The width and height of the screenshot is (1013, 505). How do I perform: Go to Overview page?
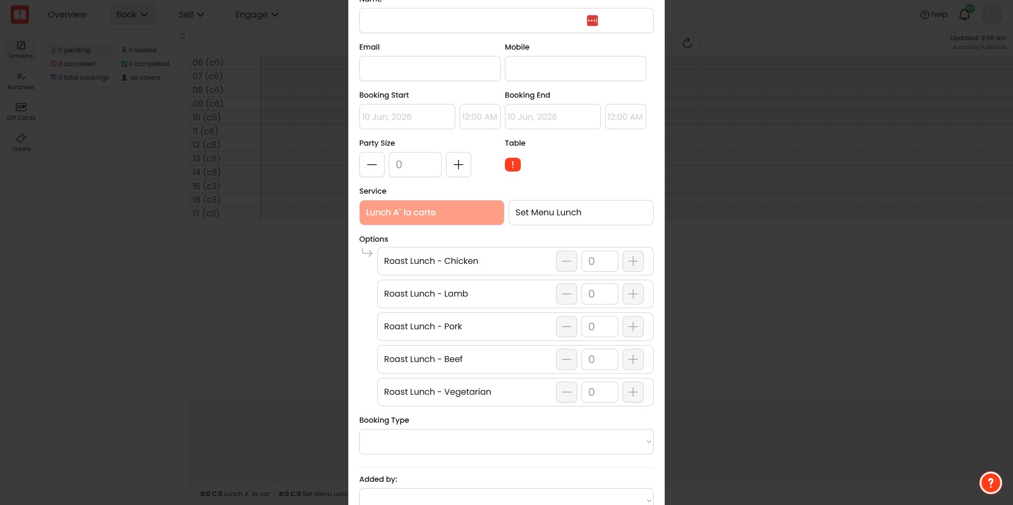tap(68, 14)
